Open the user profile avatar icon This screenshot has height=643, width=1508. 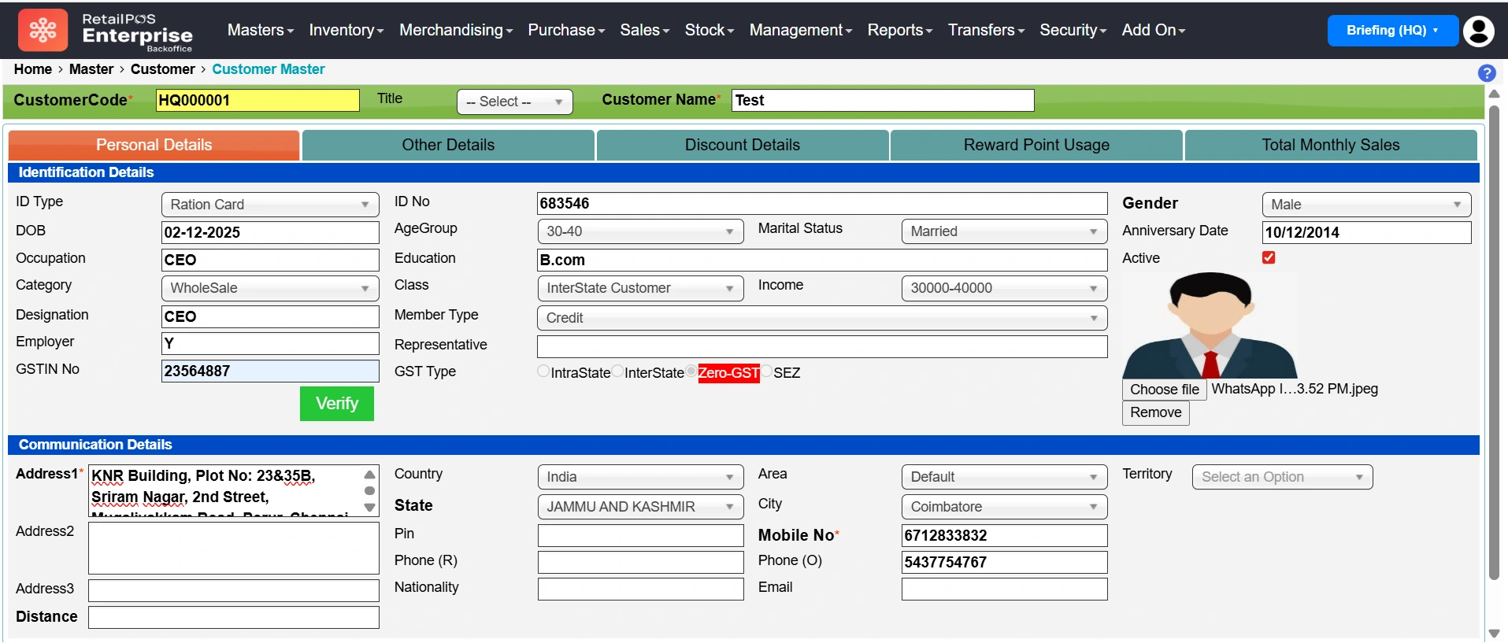(1478, 31)
